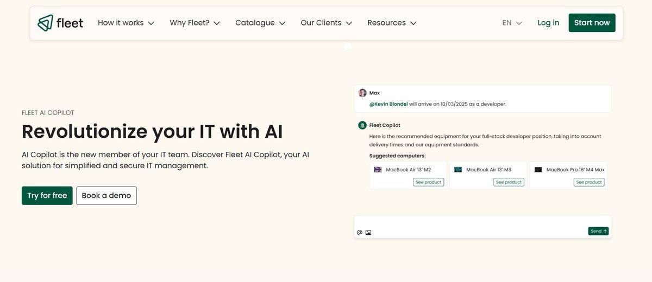Click the Fleet logo in the navbar
652x282 pixels.
pyautogui.click(x=60, y=23)
